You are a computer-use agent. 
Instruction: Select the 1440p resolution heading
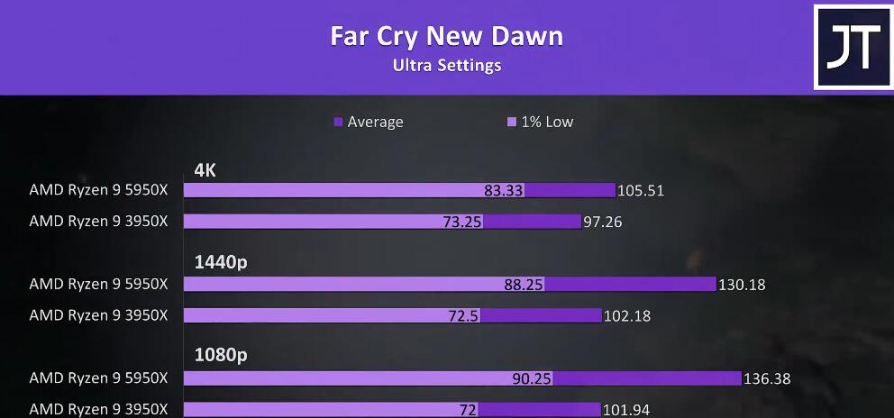(x=221, y=262)
